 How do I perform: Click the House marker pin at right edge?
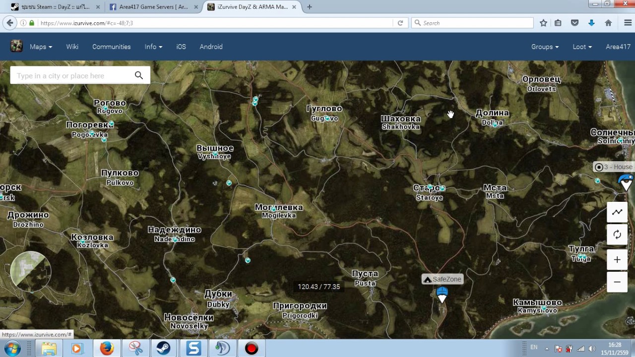tap(627, 183)
